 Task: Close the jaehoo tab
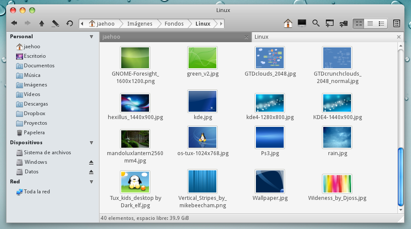click(x=246, y=37)
